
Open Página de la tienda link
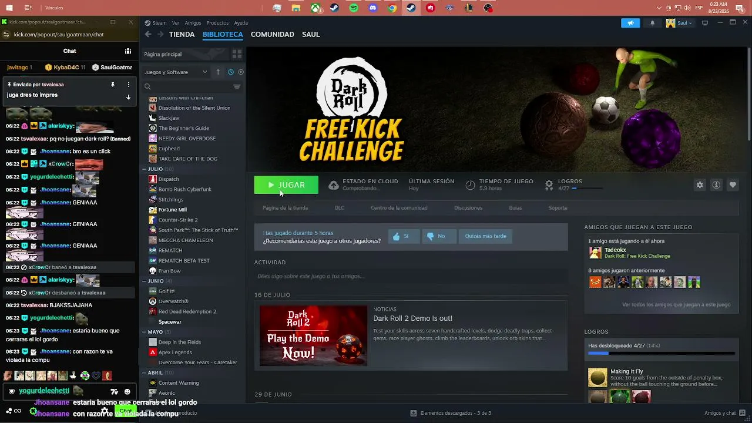click(x=285, y=208)
